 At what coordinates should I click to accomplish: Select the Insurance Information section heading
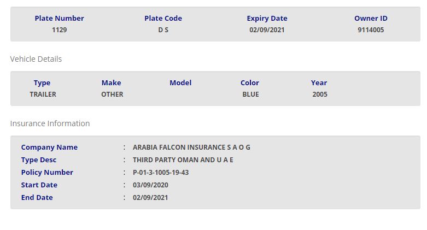(50, 123)
